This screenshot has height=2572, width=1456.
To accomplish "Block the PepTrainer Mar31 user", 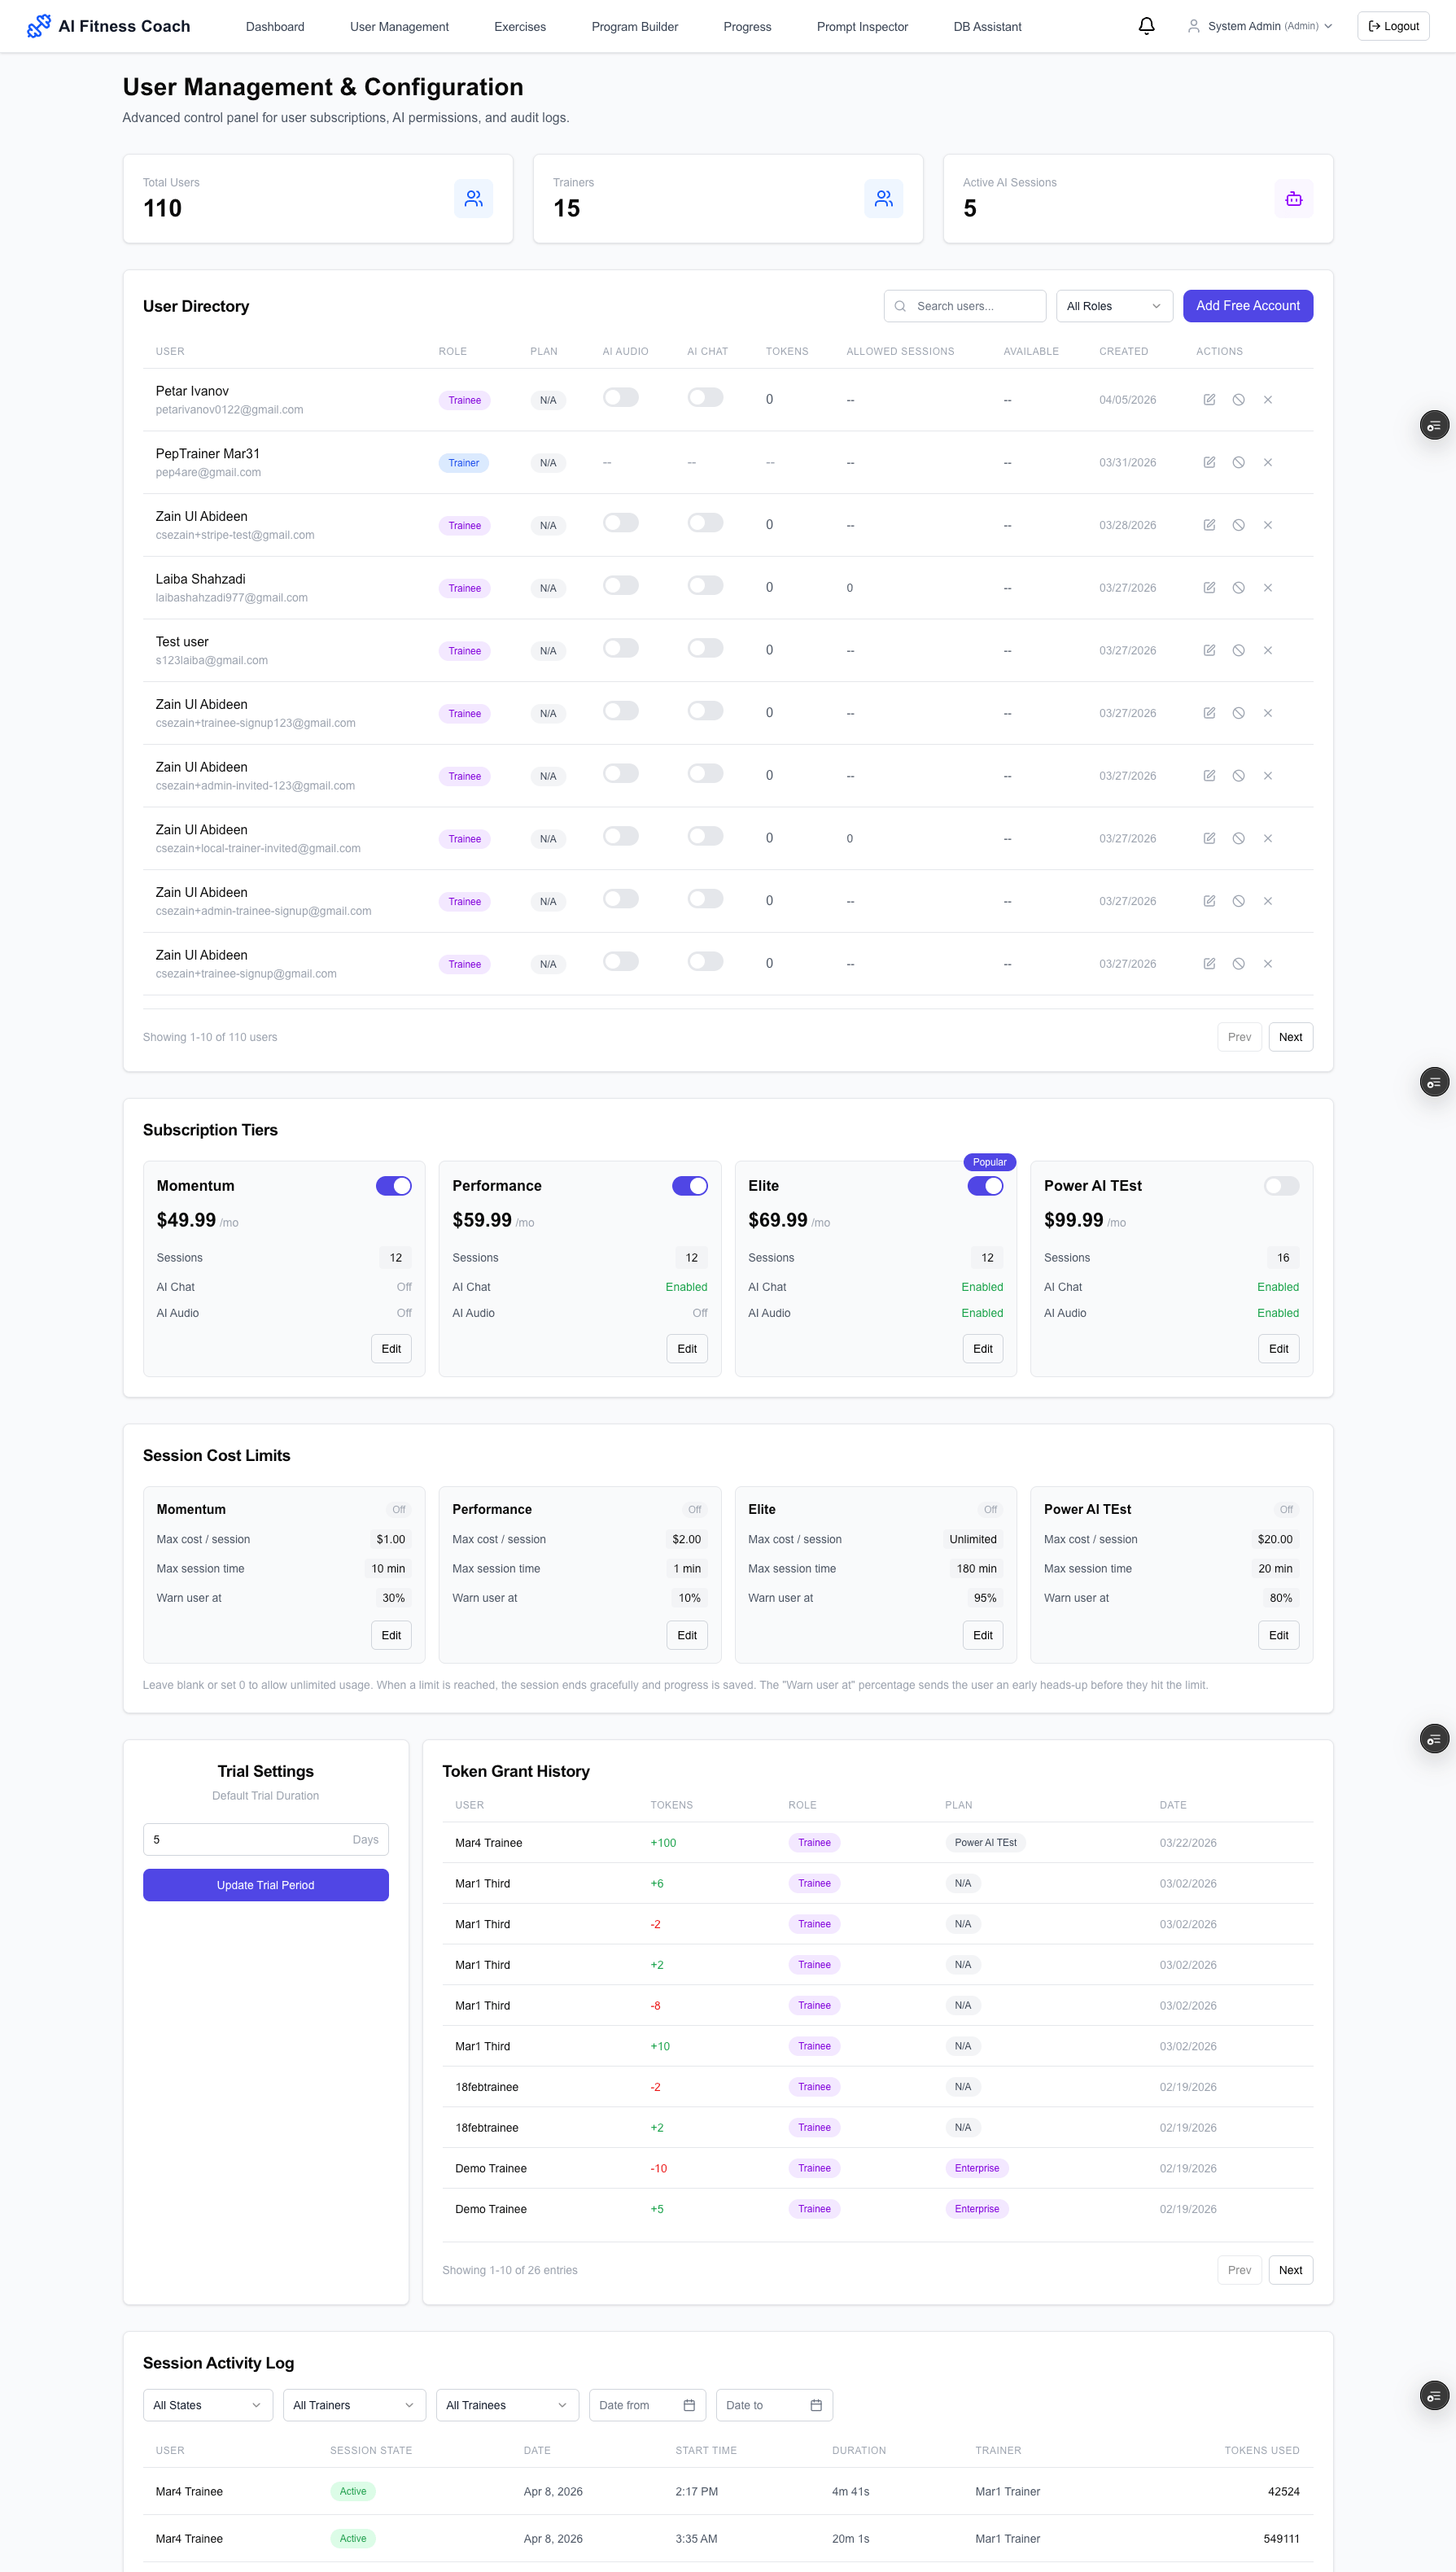I will [x=1238, y=463].
